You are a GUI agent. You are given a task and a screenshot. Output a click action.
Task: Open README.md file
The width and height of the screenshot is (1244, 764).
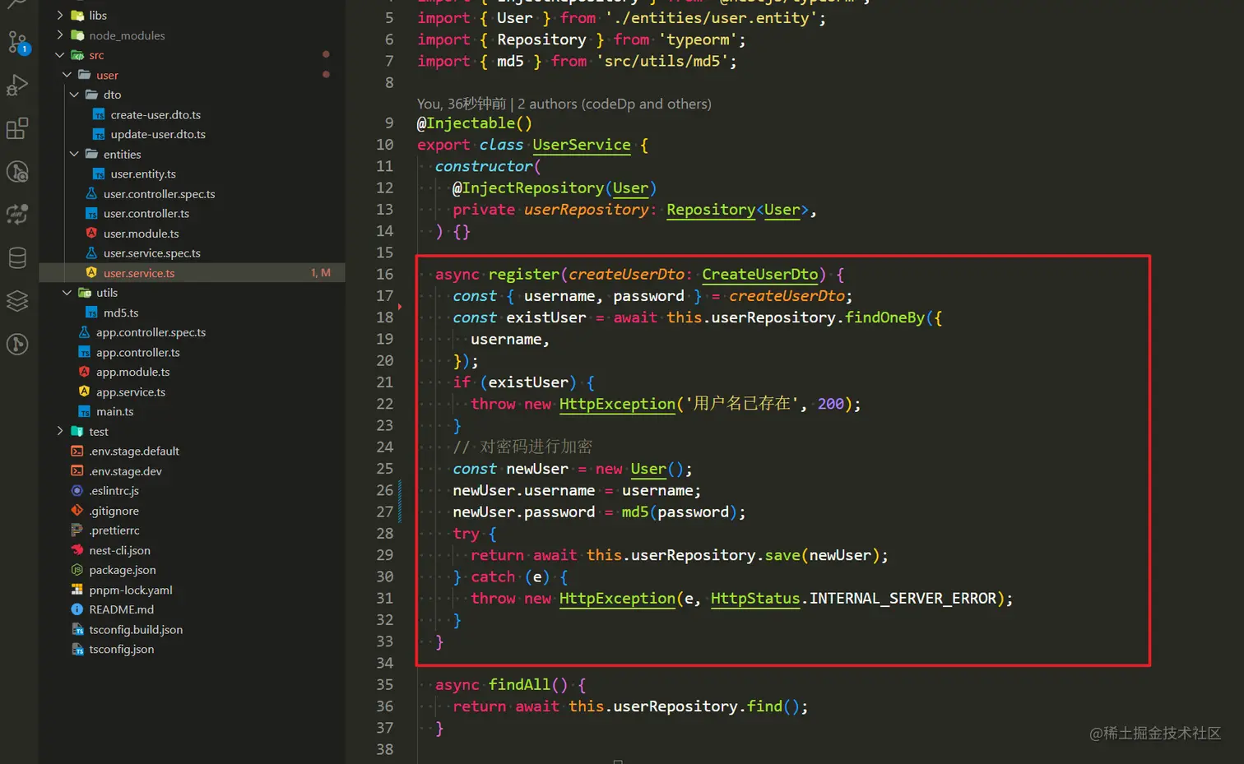point(121,609)
